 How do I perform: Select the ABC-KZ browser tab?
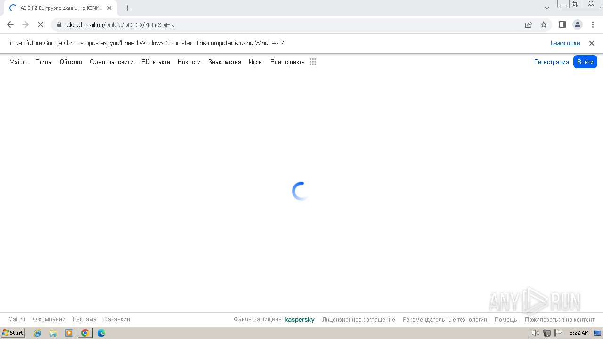60,8
